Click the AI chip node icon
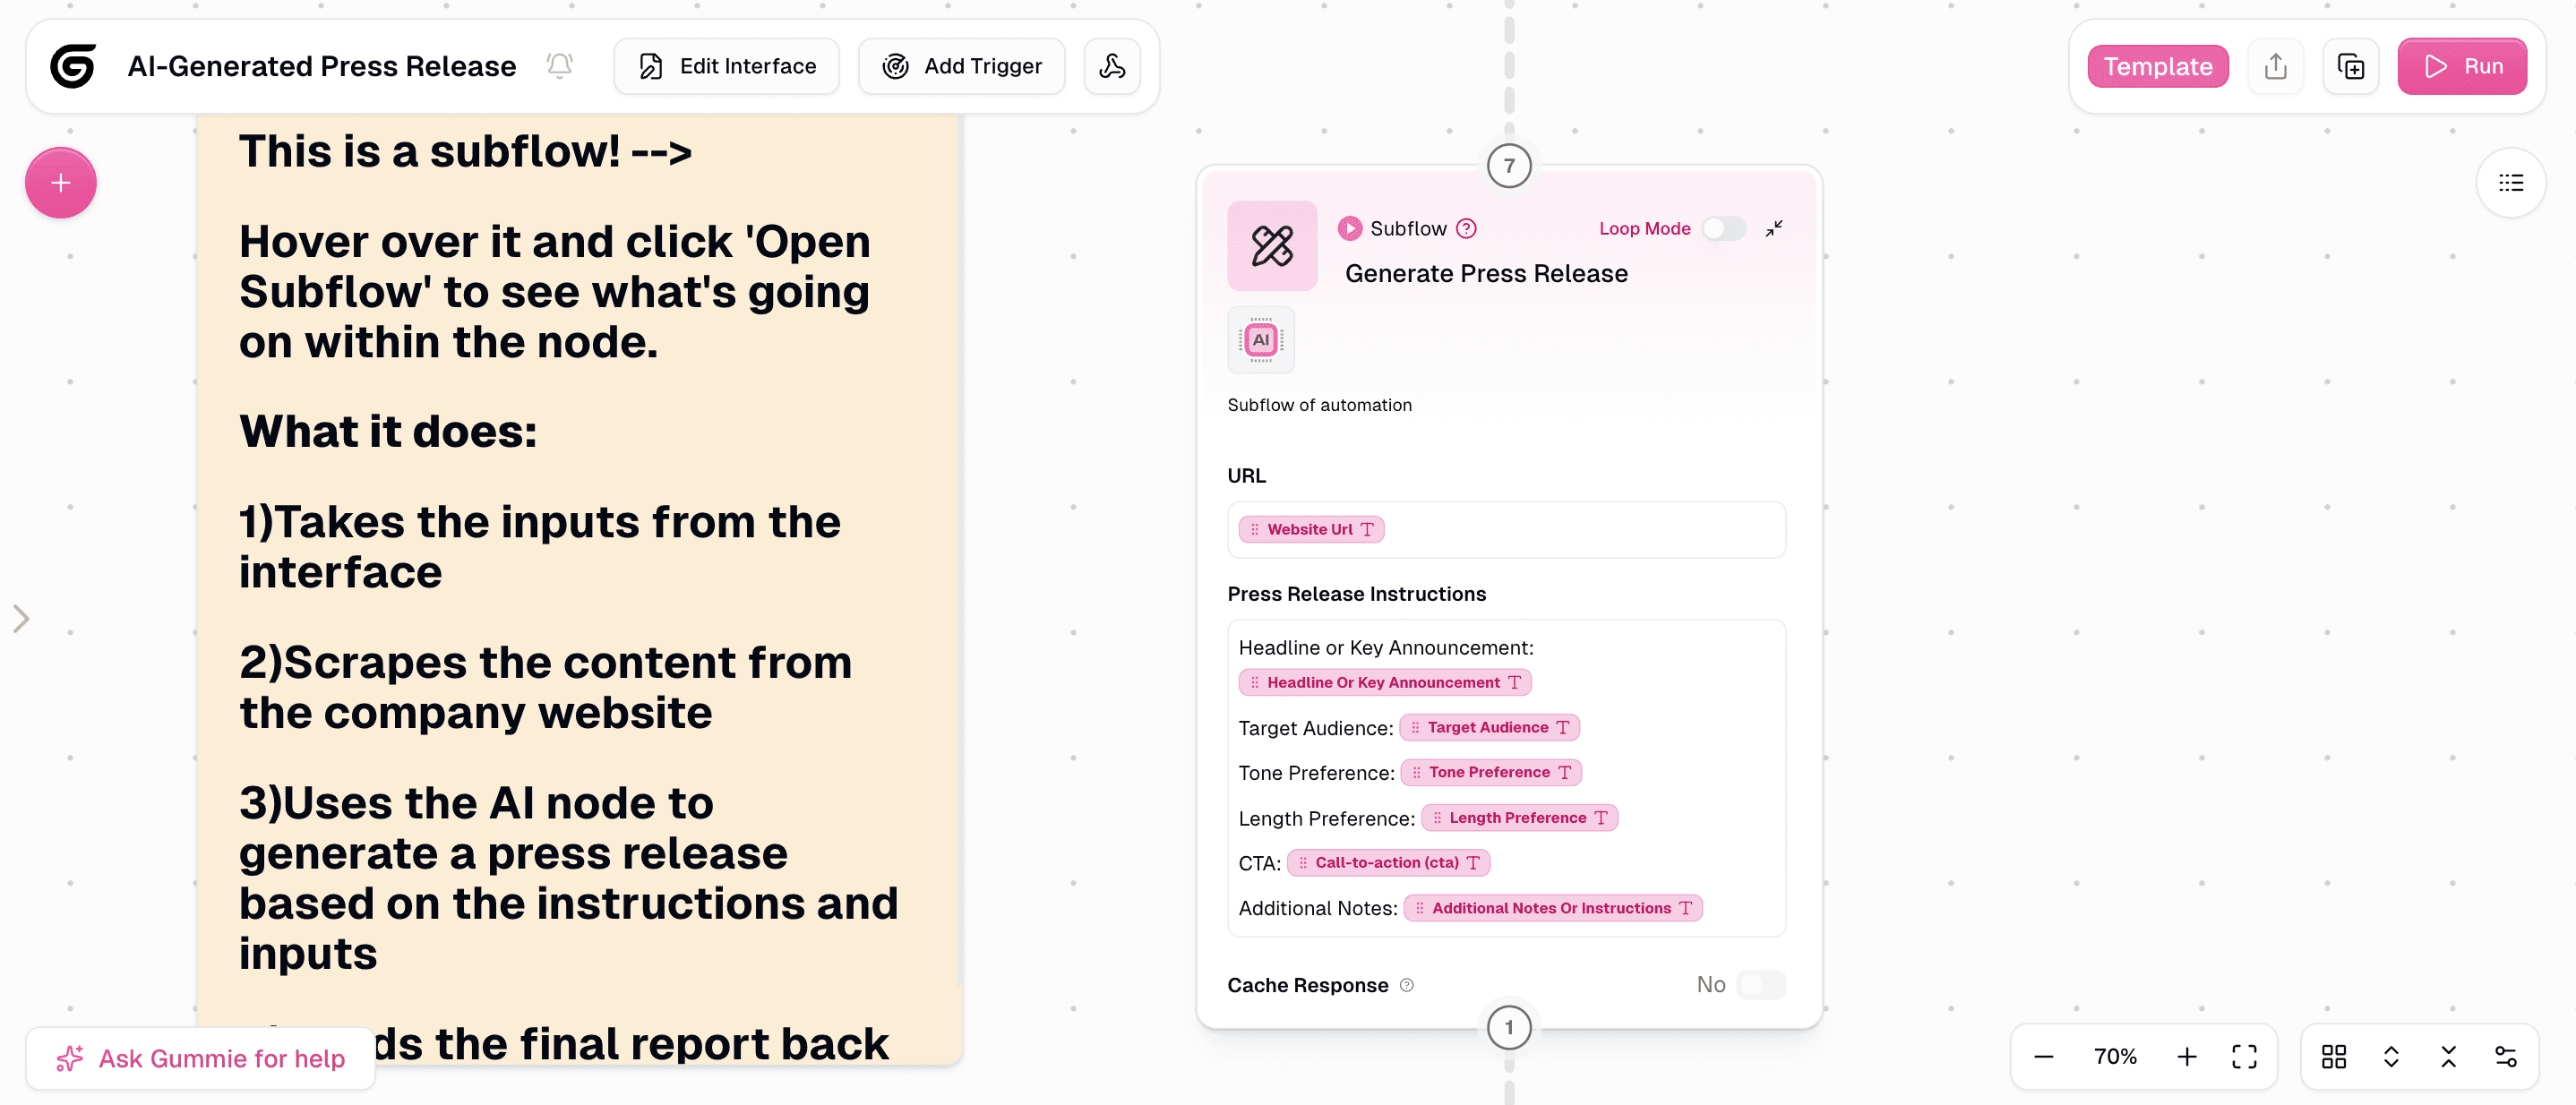Viewport: 2576px width, 1105px height. click(x=1261, y=340)
